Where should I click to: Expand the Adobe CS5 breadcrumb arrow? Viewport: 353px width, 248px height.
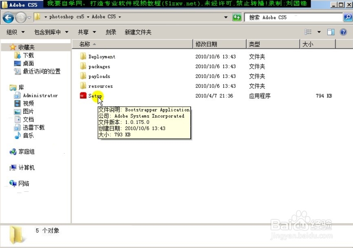[x=119, y=17]
